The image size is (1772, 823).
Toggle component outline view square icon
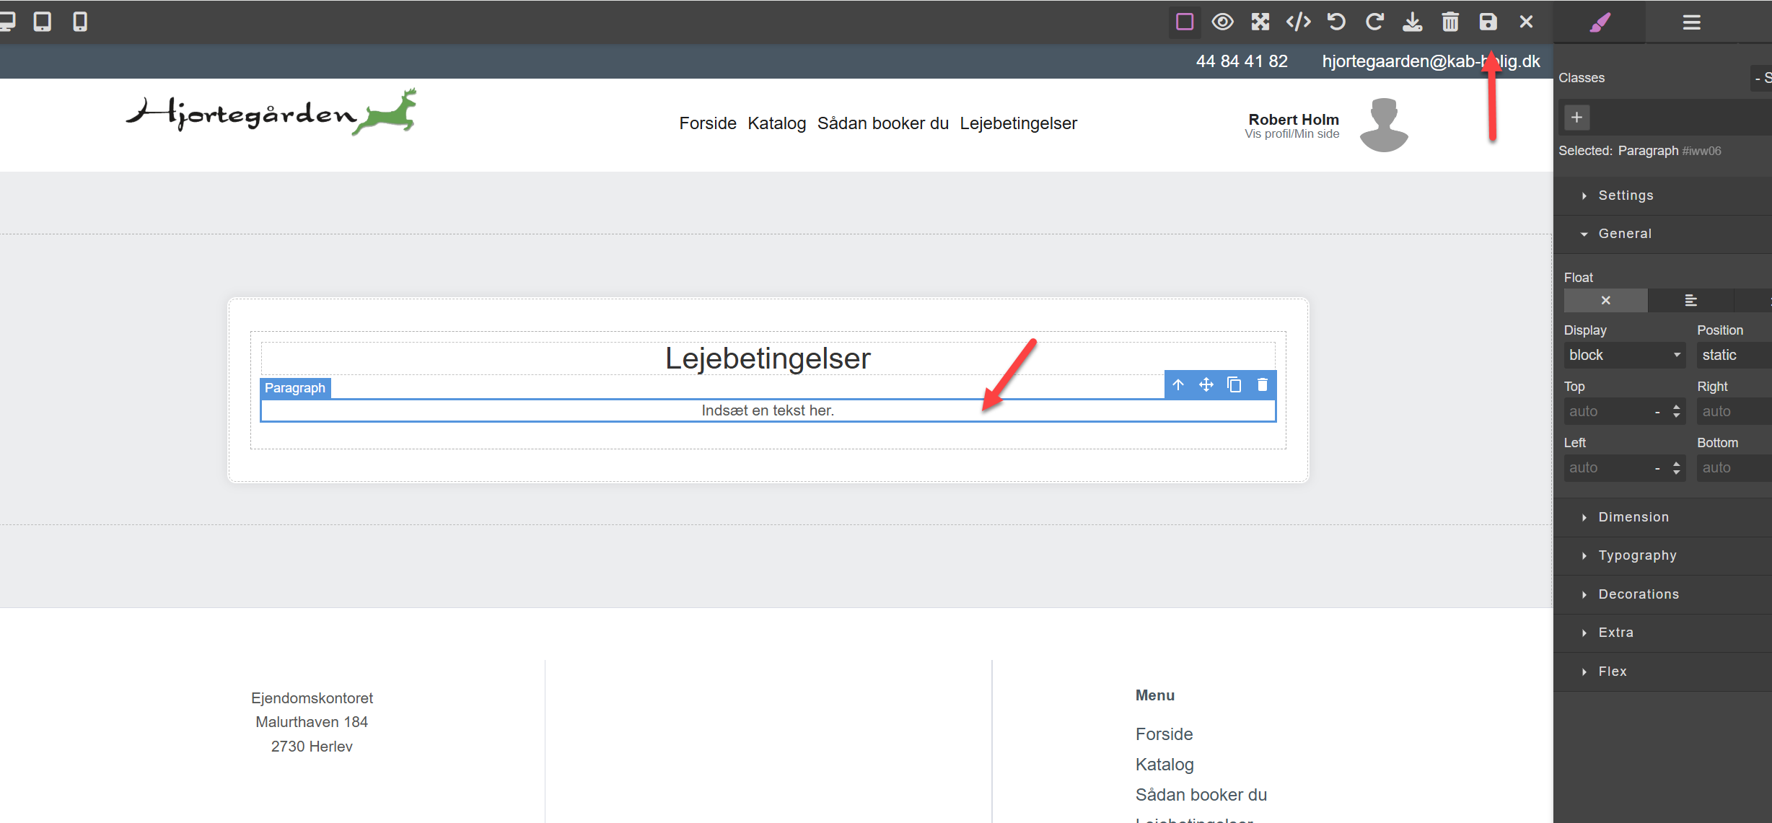click(x=1184, y=22)
